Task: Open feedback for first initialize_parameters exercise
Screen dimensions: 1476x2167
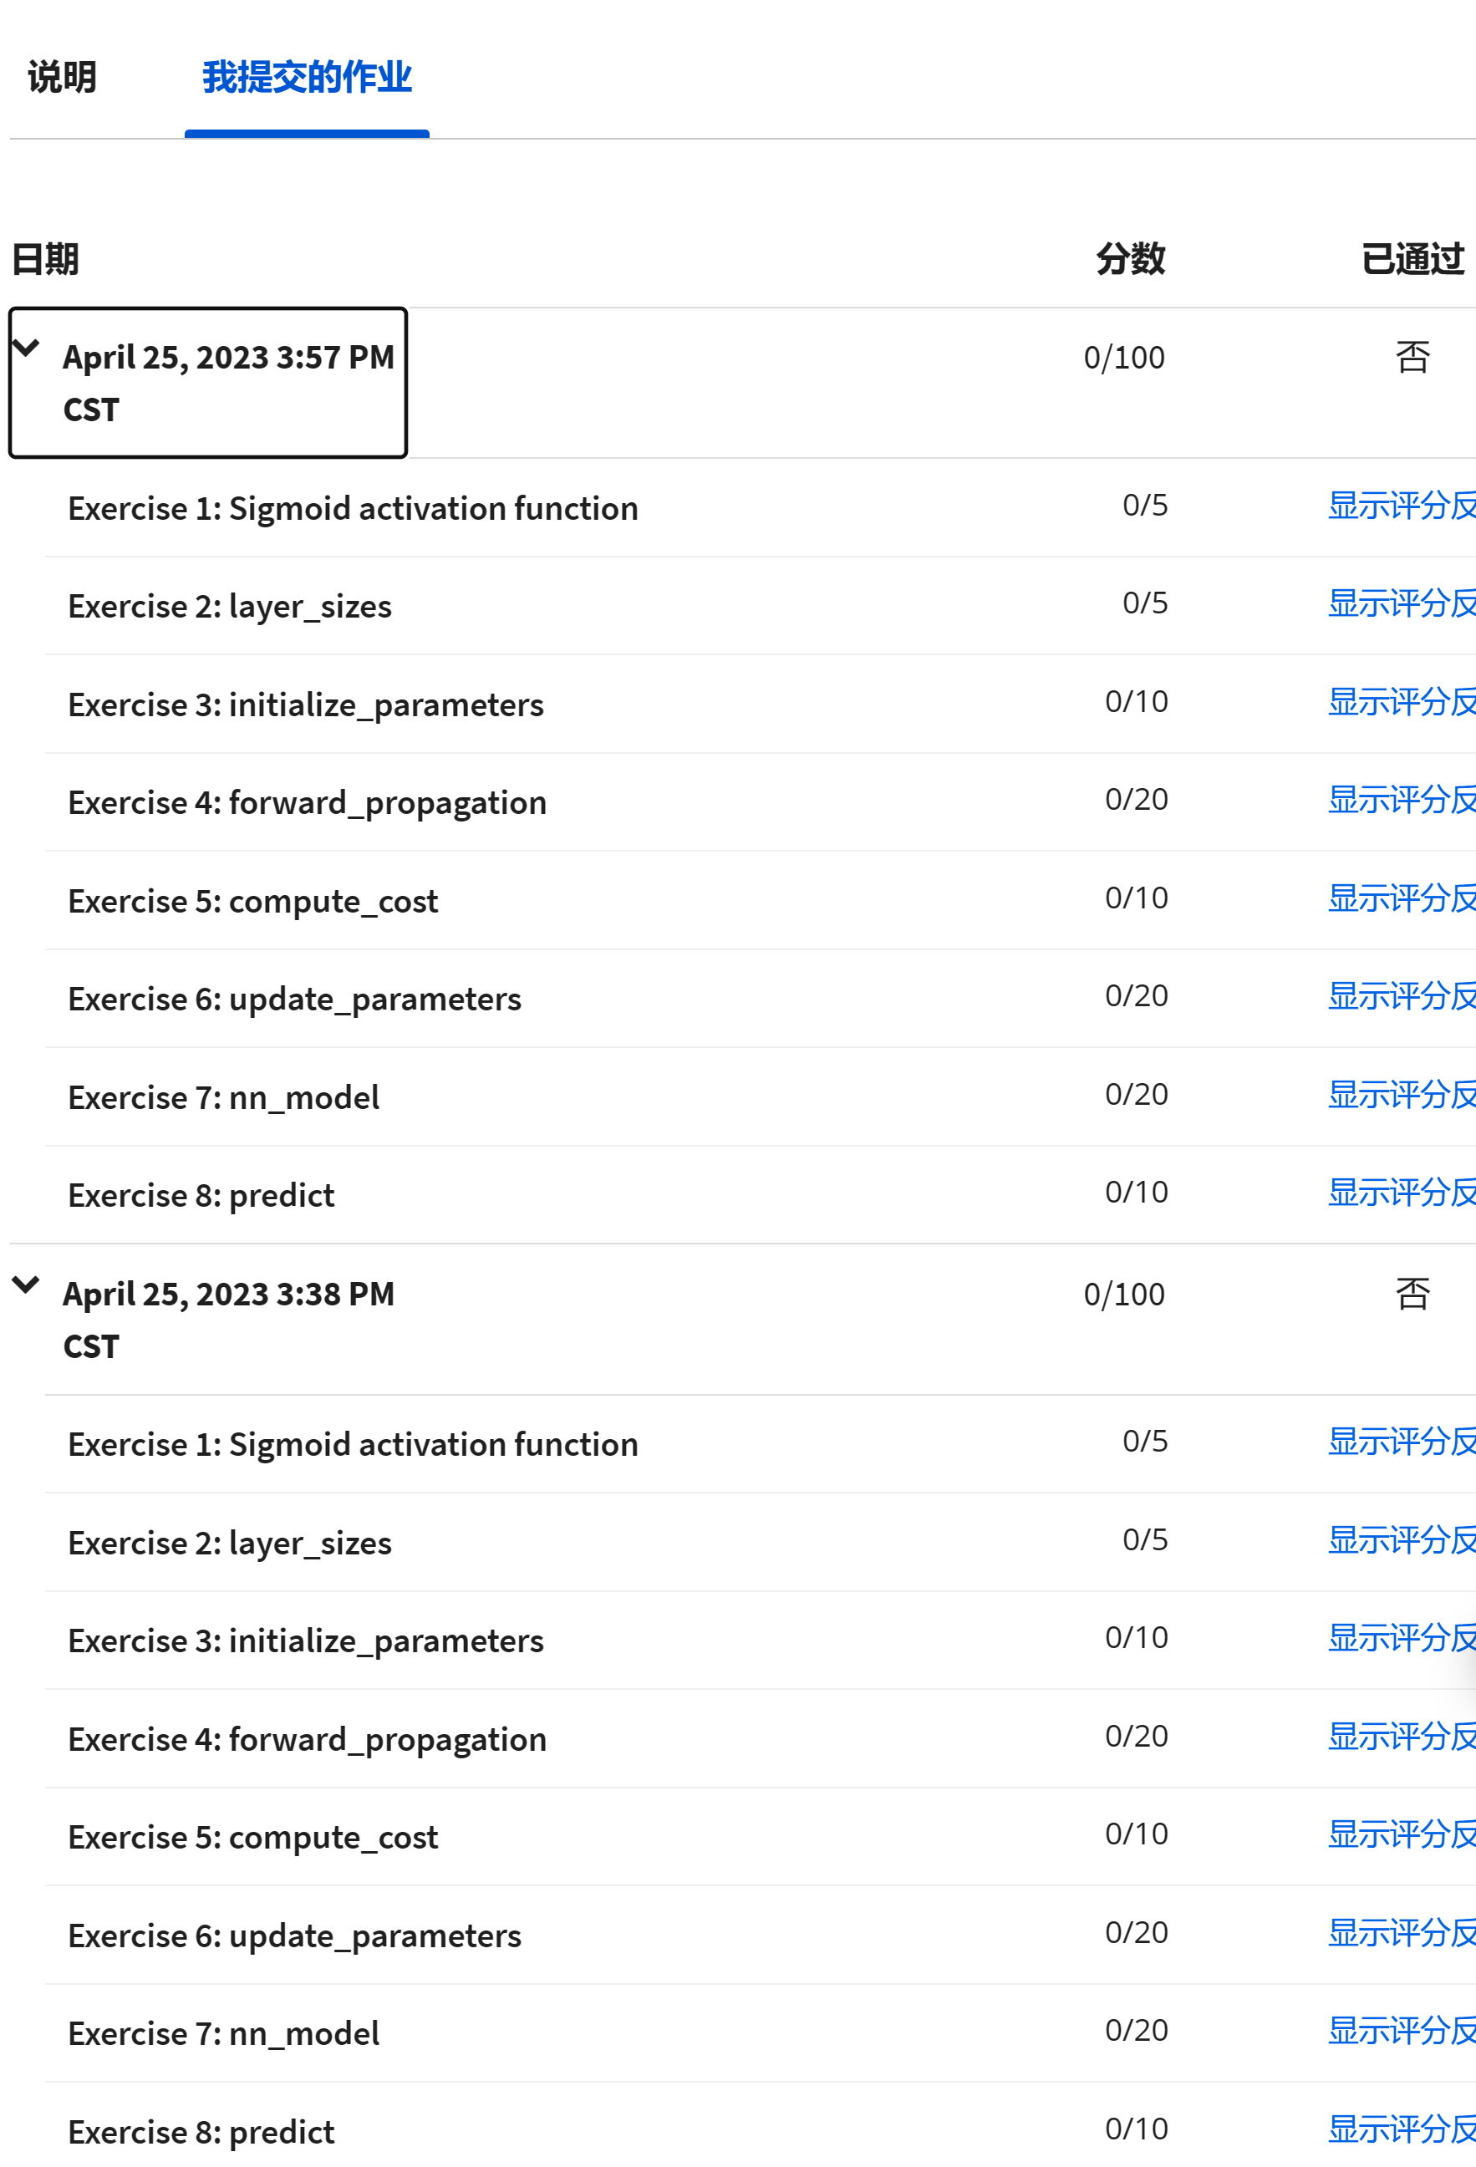Action: click(1401, 702)
